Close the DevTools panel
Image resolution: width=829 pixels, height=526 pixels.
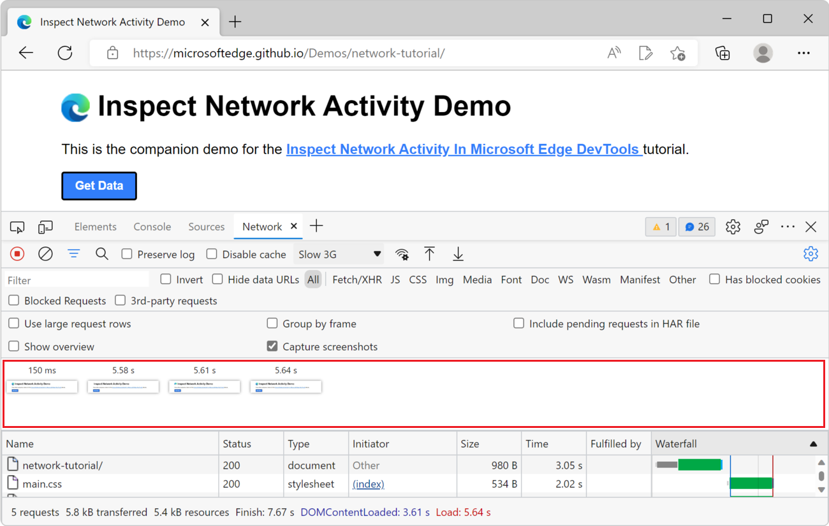pyautogui.click(x=811, y=227)
